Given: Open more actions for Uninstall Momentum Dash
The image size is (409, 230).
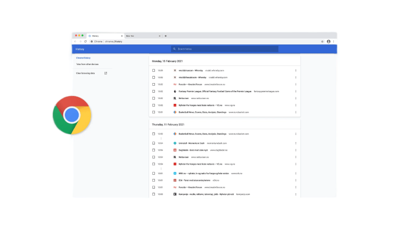Looking at the screenshot, I should (x=296, y=143).
